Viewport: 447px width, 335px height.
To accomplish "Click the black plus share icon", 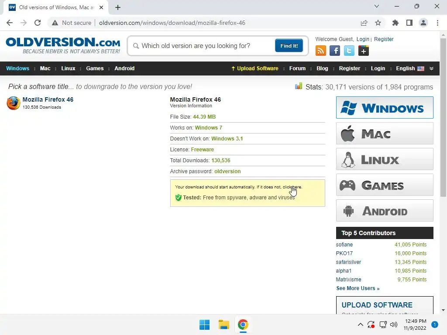I will click(x=364, y=51).
